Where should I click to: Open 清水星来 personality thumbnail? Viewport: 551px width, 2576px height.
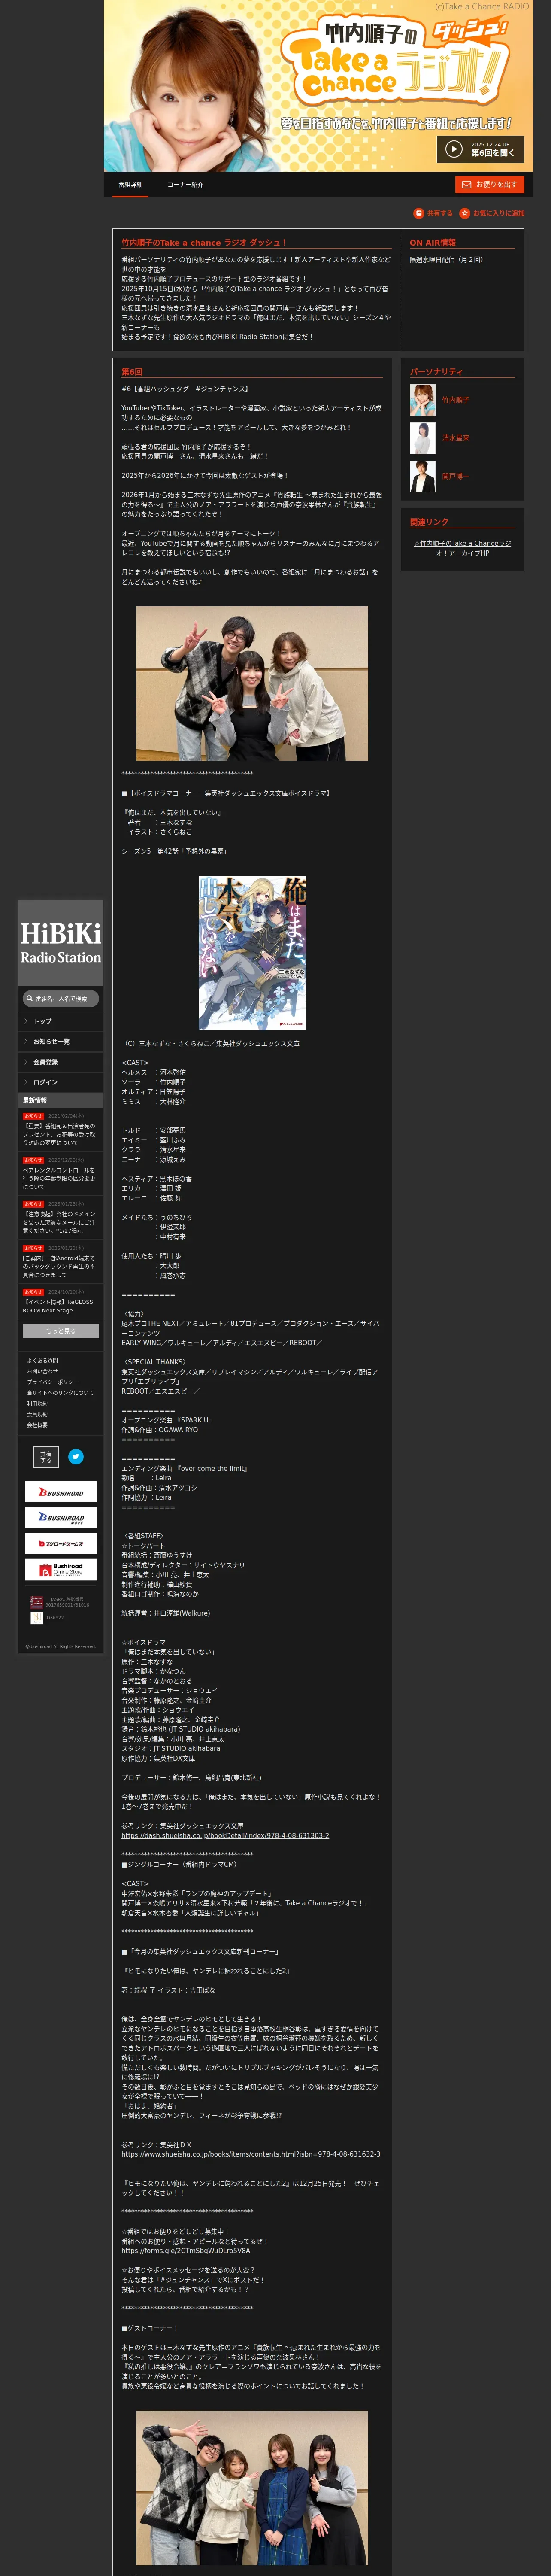[x=422, y=438]
